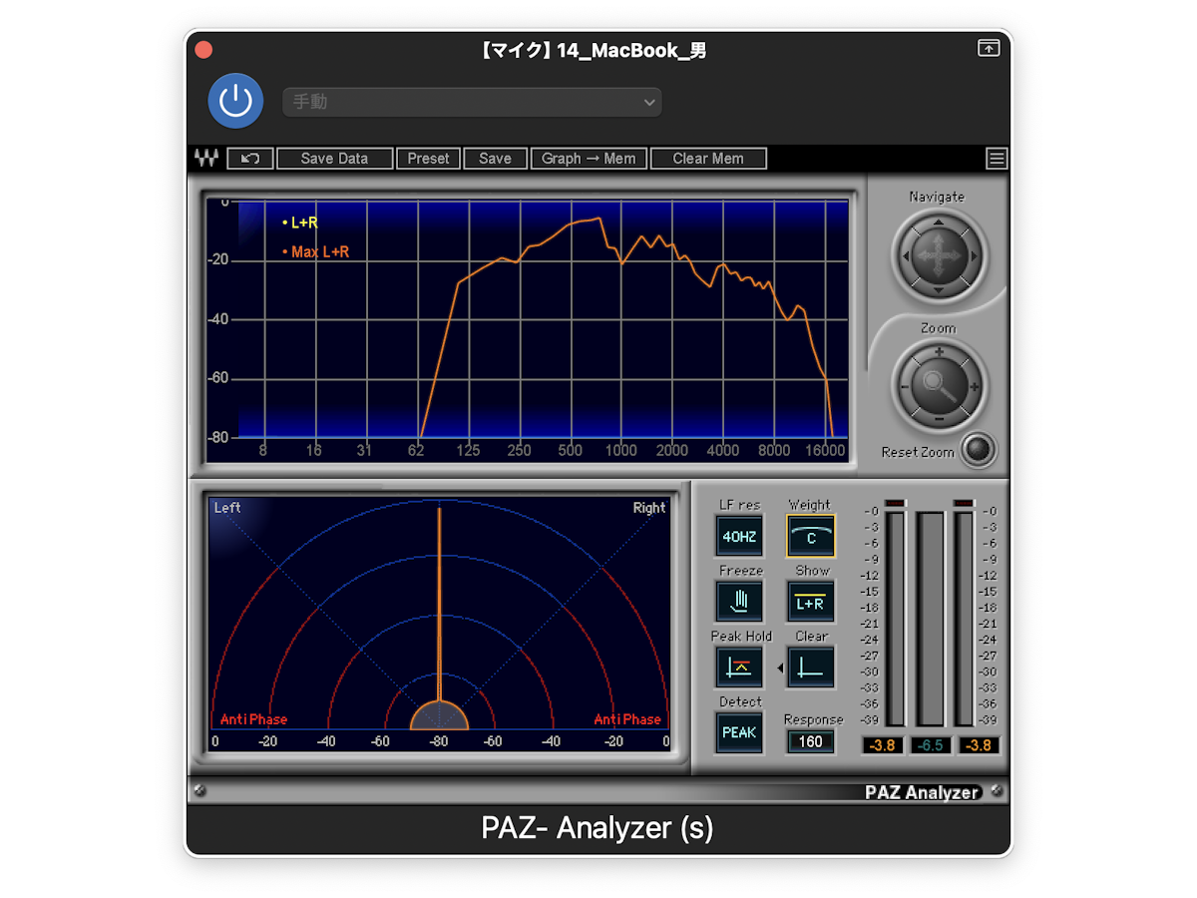Viewport: 1197px width, 898px height.
Task: Click the Reset Zoom round button
Action: click(x=978, y=450)
